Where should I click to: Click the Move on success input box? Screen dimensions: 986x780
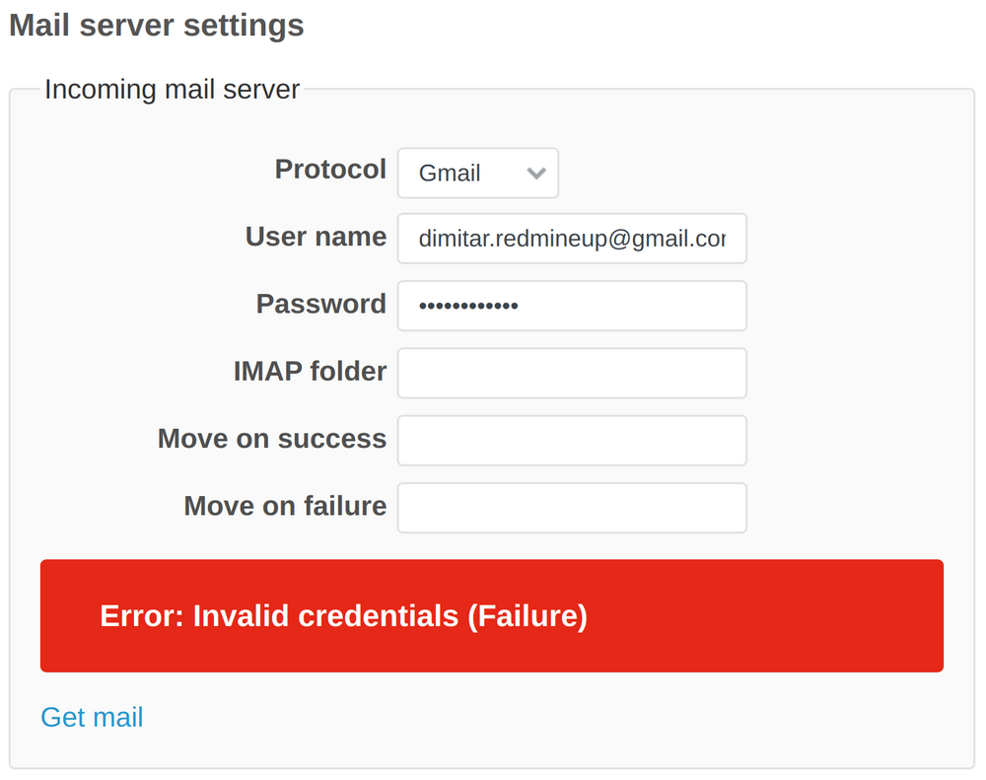pos(572,440)
